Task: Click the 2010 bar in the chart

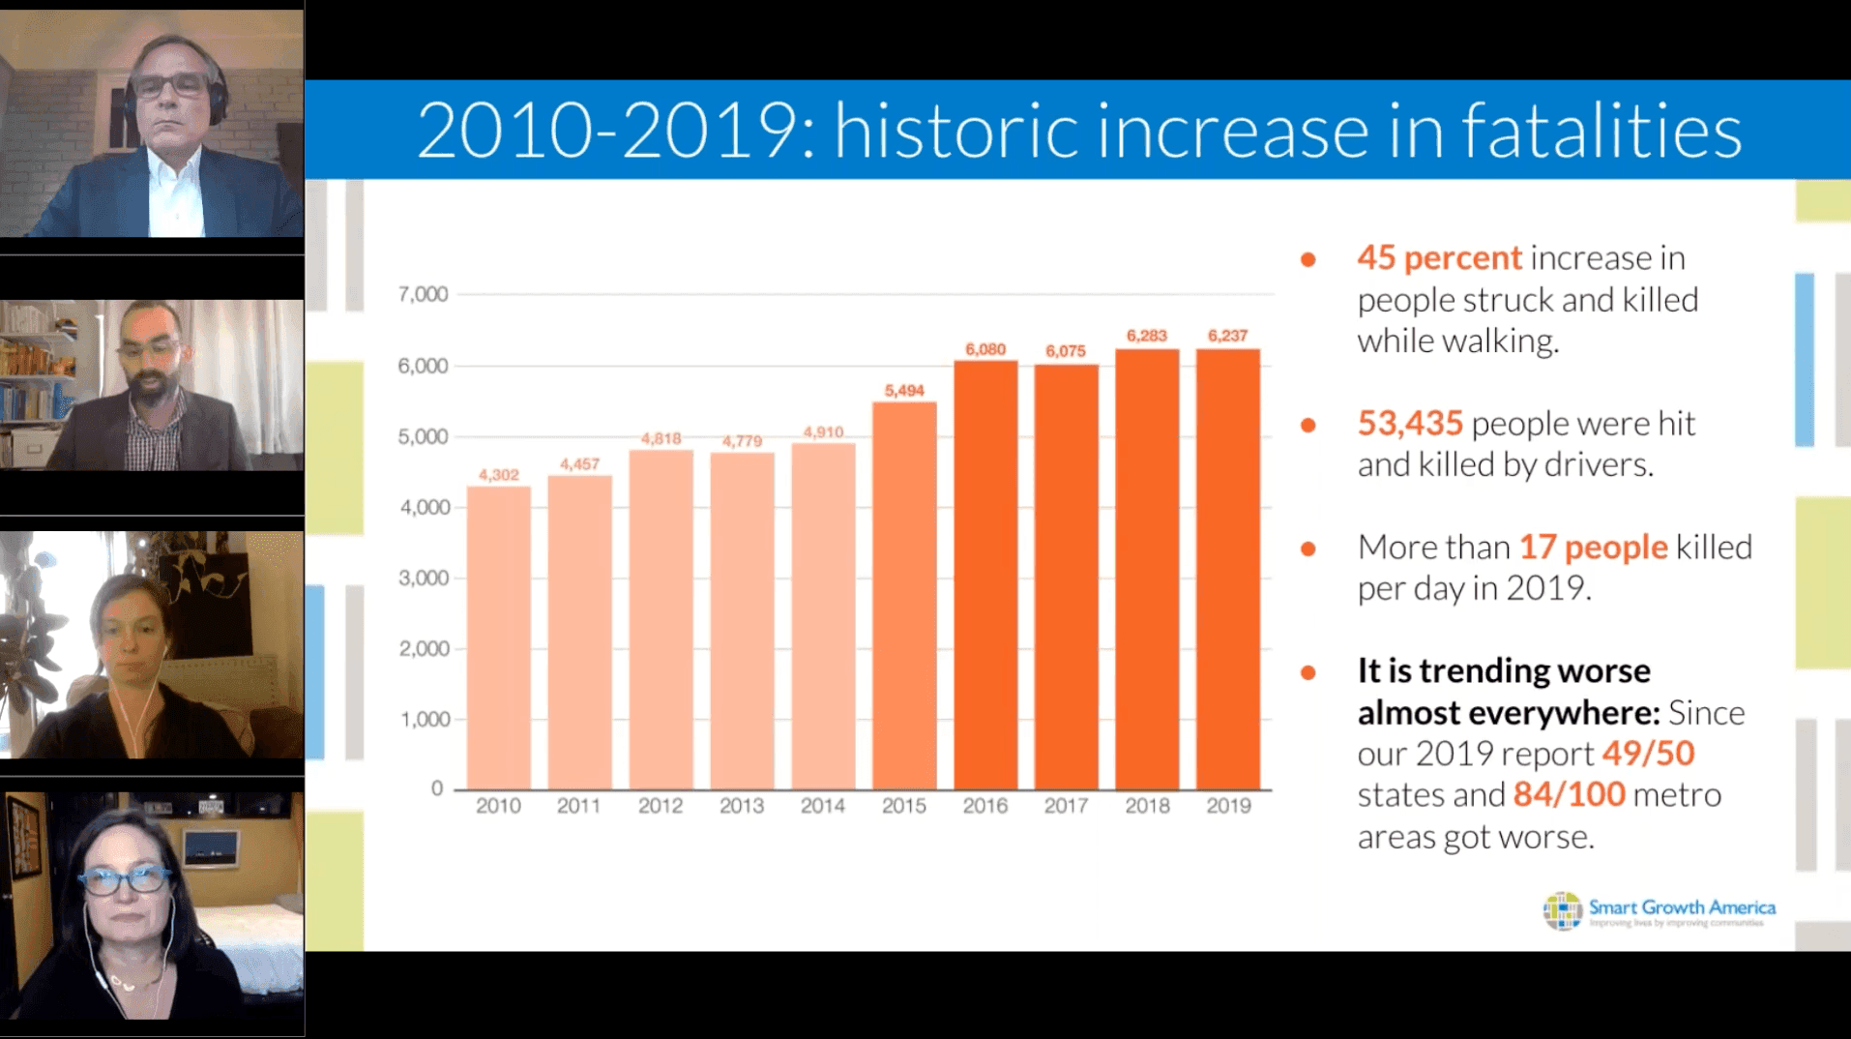Action: [498, 638]
